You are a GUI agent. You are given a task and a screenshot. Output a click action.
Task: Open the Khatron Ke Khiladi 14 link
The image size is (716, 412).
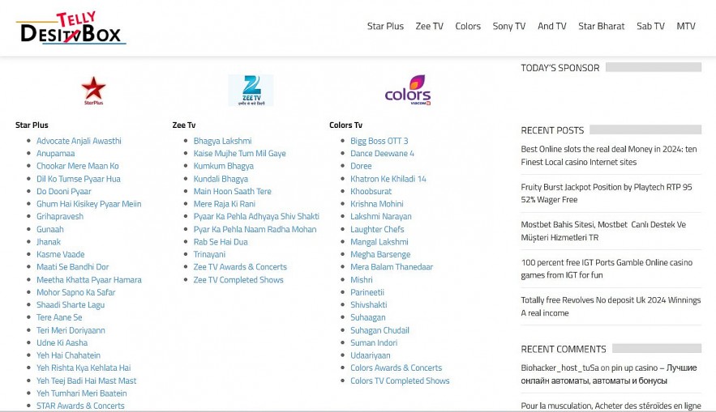[x=388, y=179]
